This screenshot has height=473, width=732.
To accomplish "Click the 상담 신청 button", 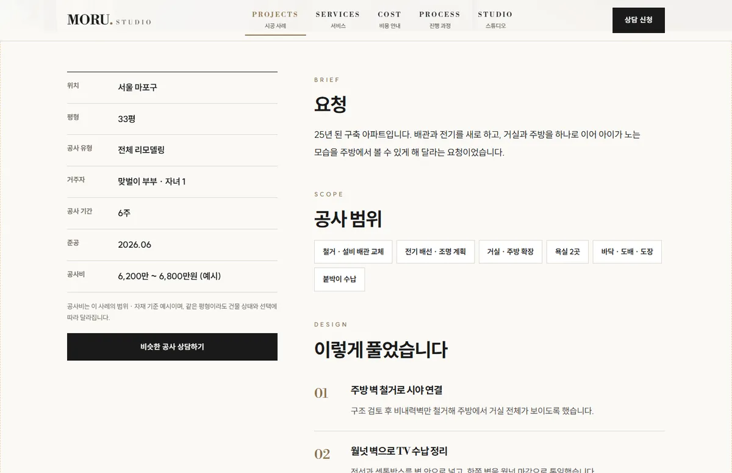I will [x=639, y=20].
